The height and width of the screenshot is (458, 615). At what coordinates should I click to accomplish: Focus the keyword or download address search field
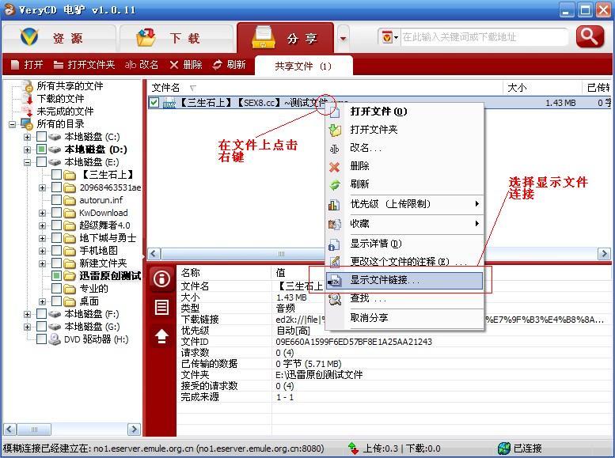pos(484,37)
